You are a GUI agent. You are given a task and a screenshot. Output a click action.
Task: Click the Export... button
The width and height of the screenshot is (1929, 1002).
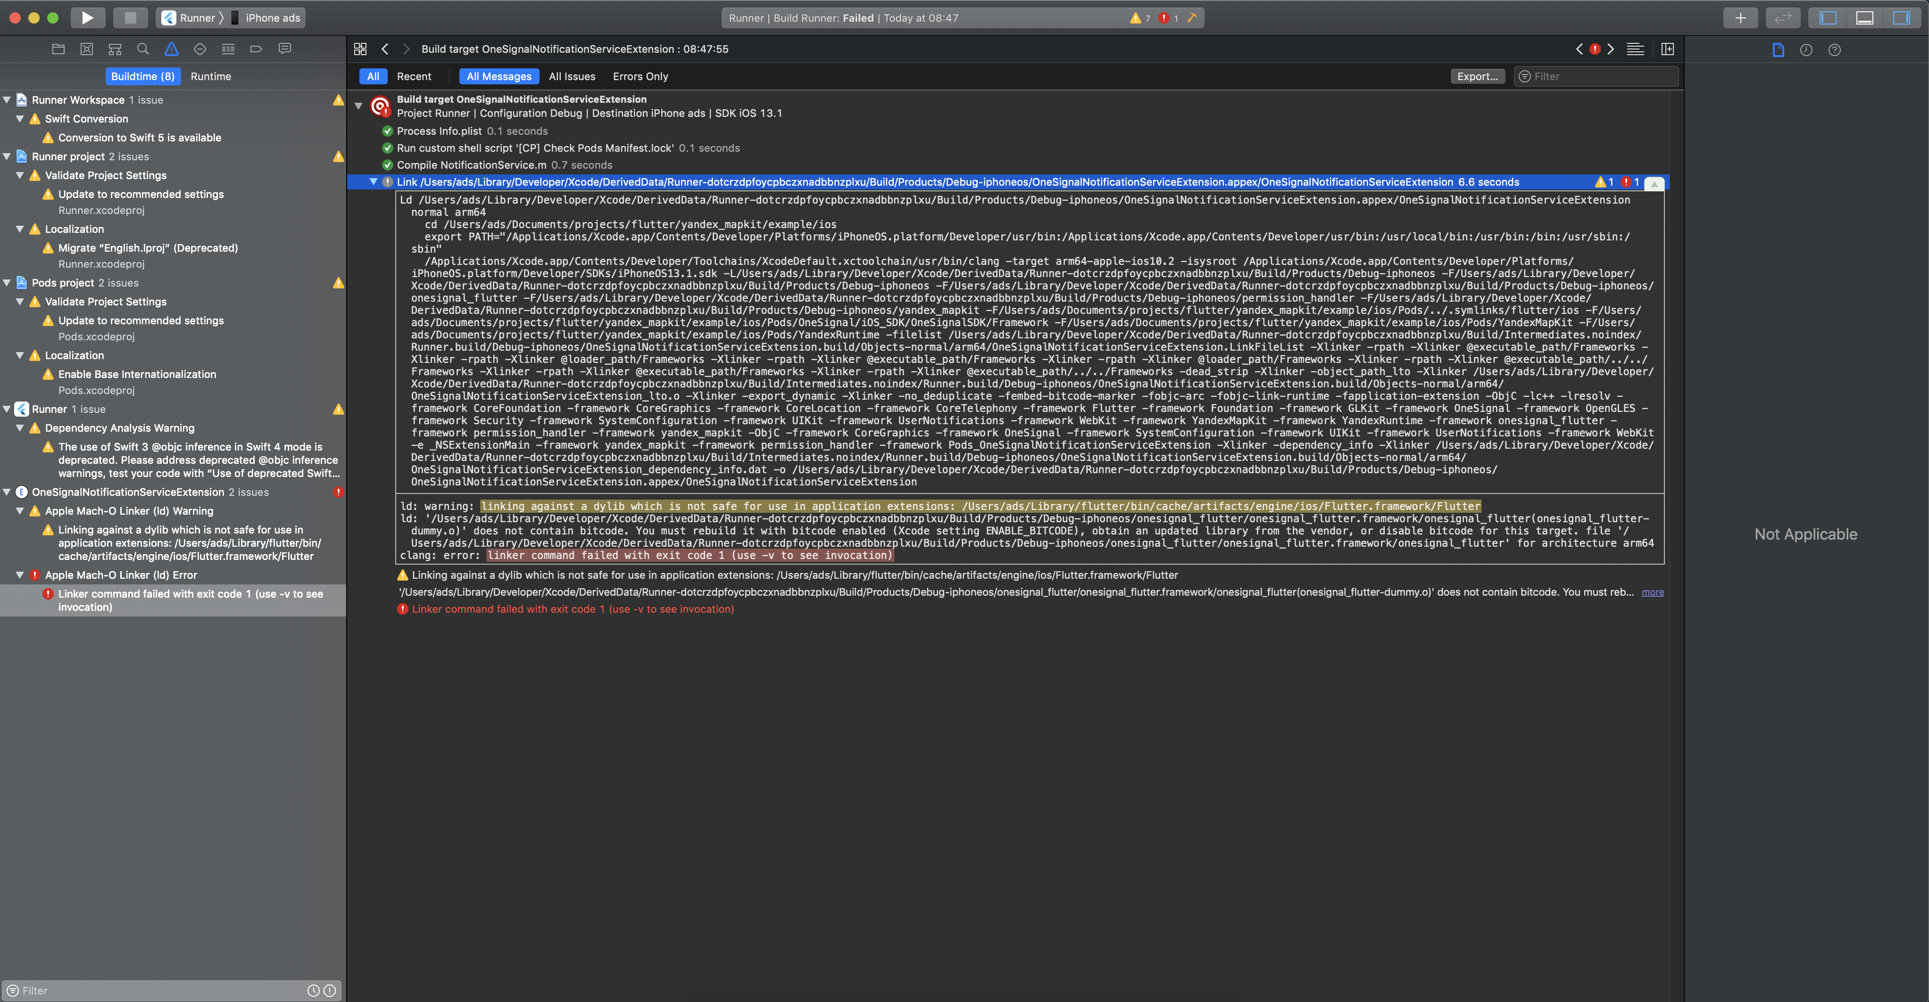[1478, 76]
